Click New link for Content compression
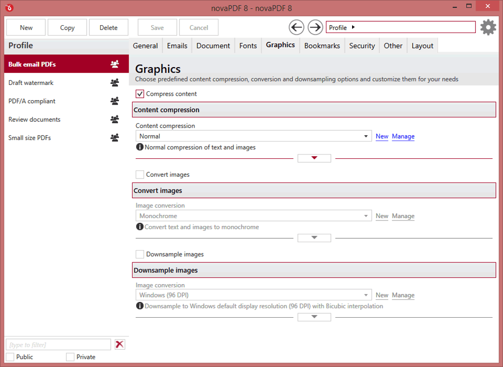The width and height of the screenshot is (503, 367). pos(382,136)
